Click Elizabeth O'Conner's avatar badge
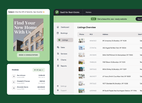The image size is (142, 103). (14, 82)
